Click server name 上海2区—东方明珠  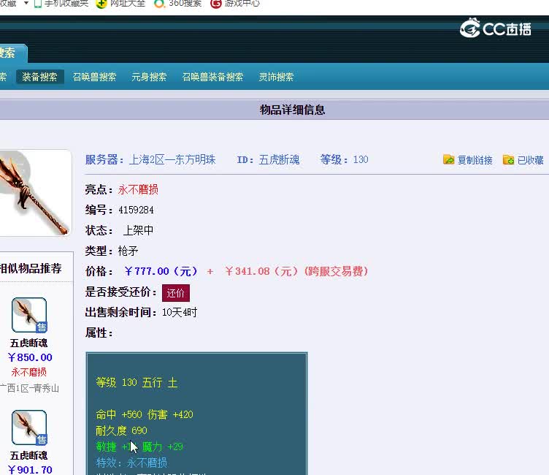click(x=172, y=160)
